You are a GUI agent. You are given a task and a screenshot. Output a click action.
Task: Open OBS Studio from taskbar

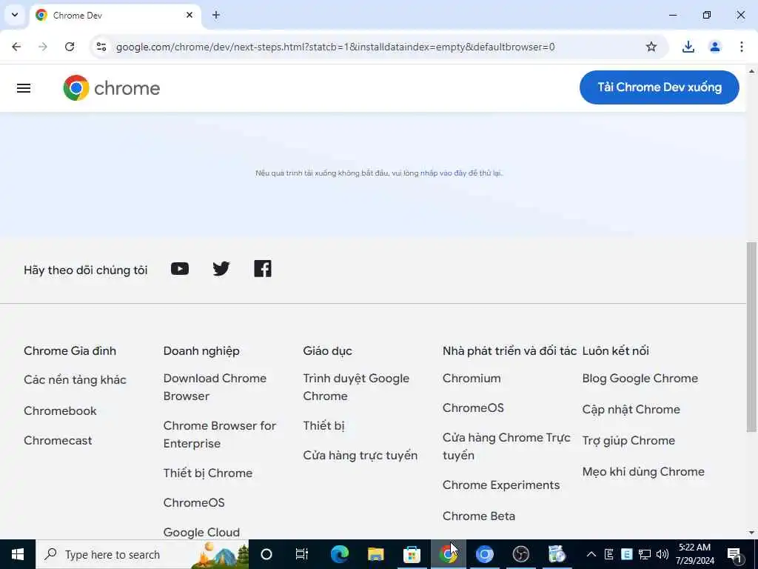[520, 554]
